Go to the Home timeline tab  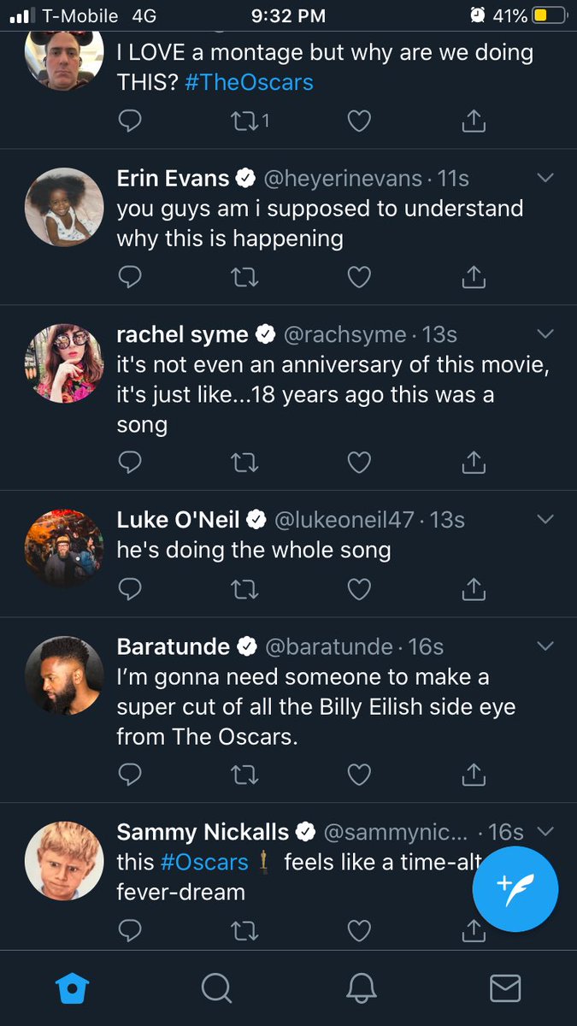[72, 989]
